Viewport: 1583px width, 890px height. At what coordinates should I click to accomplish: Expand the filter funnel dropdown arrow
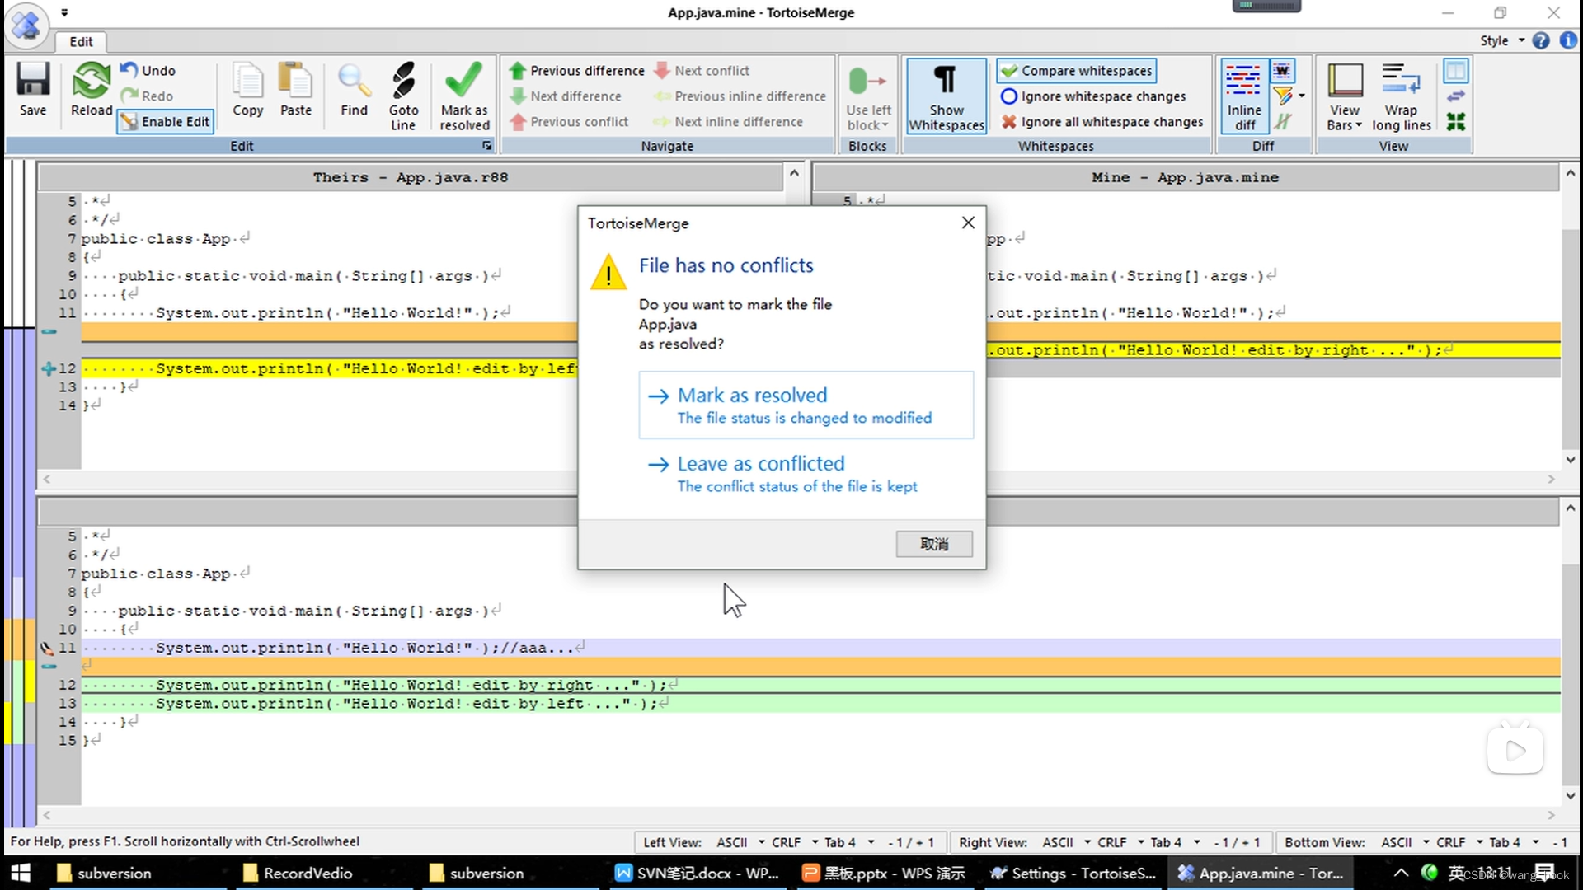(1302, 96)
